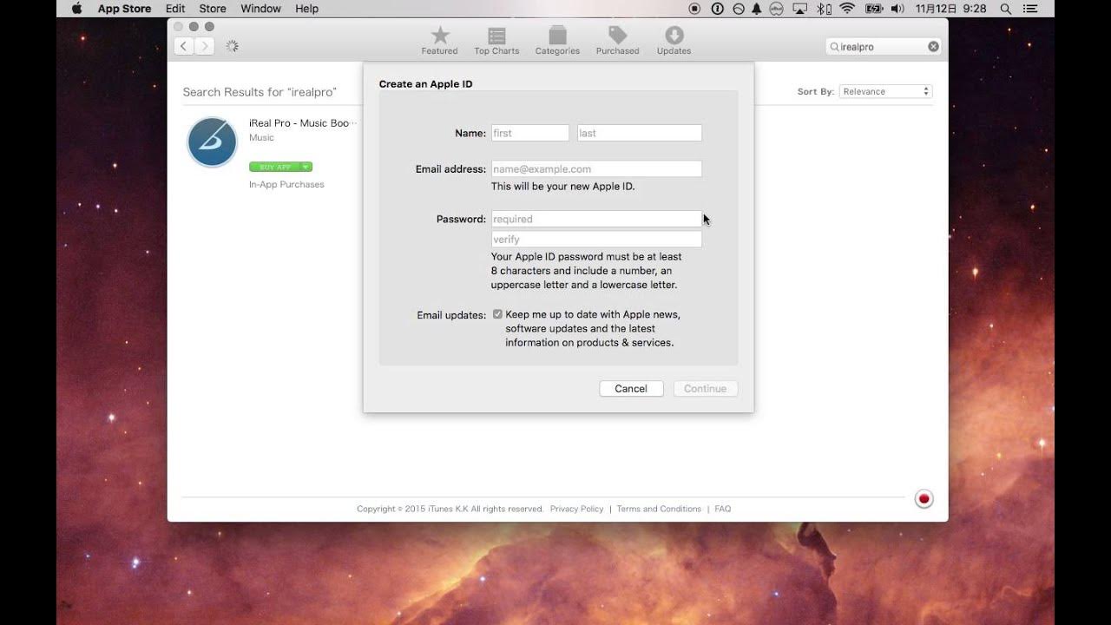This screenshot has width=1111, height=625.
Task: Open the Help menu
Action: pyautogui.click(x=307, y=9)
